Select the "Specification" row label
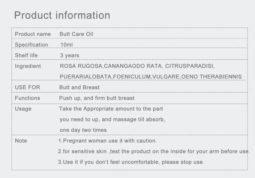 [31, 45]
